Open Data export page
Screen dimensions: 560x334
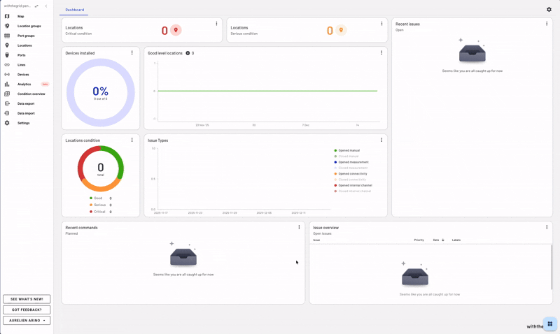pyautogui.click(x=26, y=103)
